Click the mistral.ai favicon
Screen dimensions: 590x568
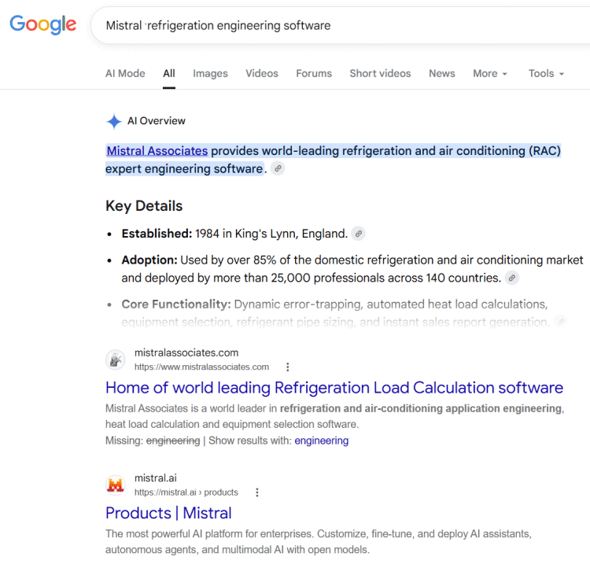pos(116,485)
